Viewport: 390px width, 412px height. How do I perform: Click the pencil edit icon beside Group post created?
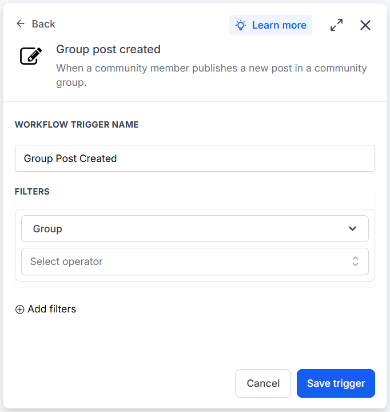(31, 56)
